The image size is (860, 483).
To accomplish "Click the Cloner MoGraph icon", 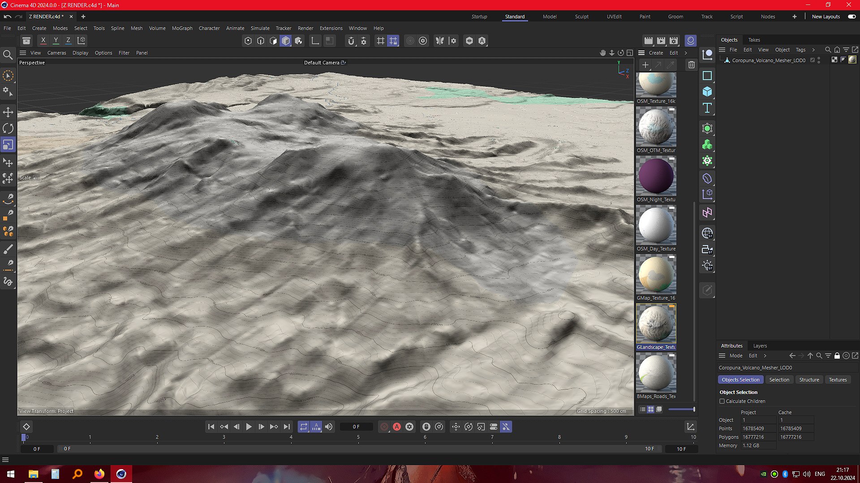I will pos(707,144).
